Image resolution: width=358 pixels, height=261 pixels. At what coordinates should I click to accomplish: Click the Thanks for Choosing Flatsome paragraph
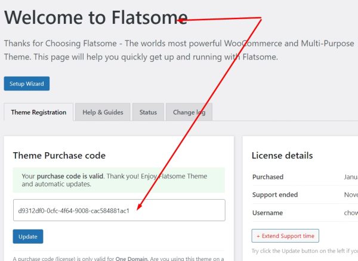click(179, 50)
